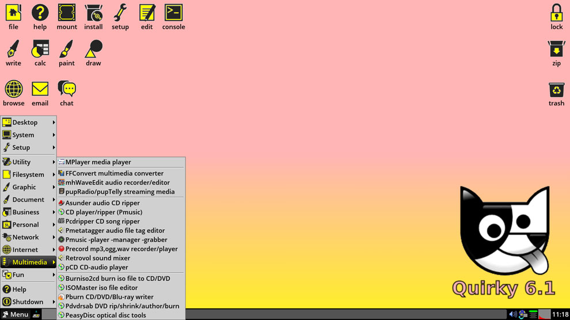The image size is (570, 320).
Task: Open PeasyDisc optical disc tools
Action: (x=121, y=315)
